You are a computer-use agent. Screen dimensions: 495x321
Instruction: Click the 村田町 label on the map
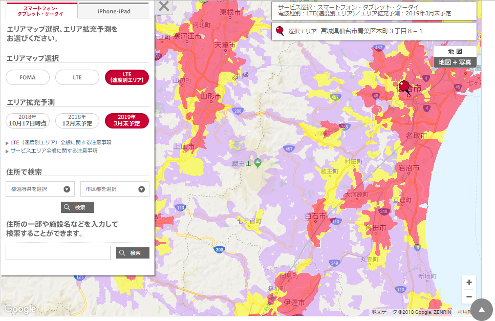click(x=354, y=162)
